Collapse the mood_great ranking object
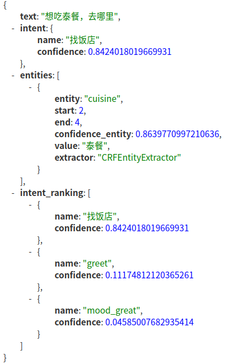Screen dimensions: 234x364 click(x=30, y=299)
